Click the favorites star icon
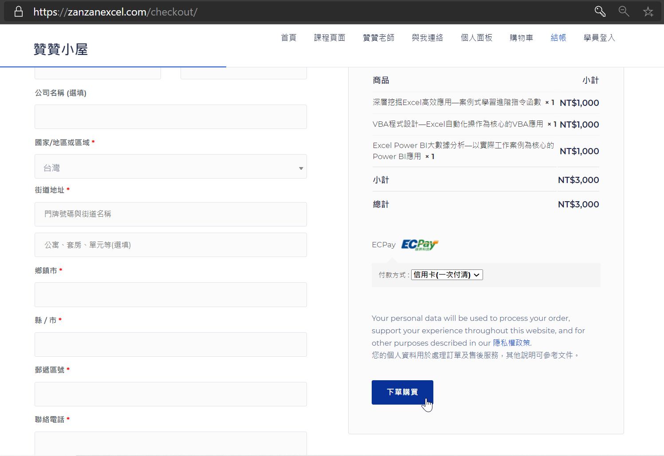Image resolution: width=664 pixels, height=456 pixels. point(648,12)
